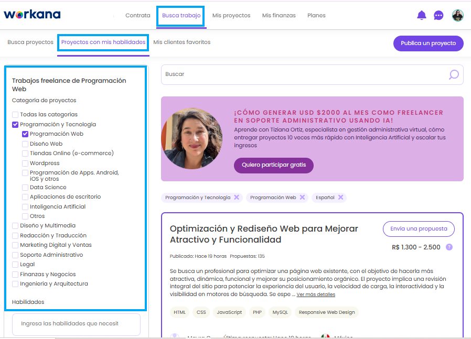Uncheck the Programación Web checkbox
471x339 pixels.
(x=25, y=134)
